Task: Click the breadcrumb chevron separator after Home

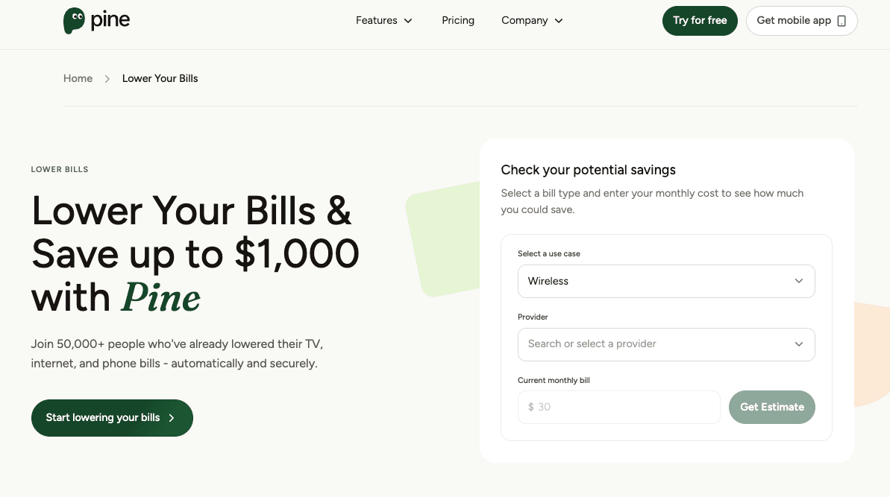Action: 107,77
